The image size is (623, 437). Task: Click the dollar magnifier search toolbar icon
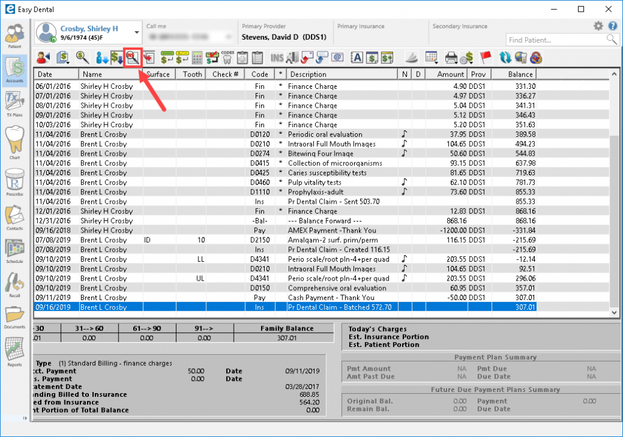pyautogui.click(x=82, y=58)
